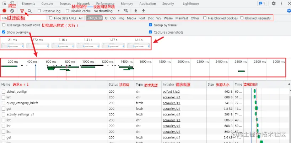Open network conditions wifi icon

pos(126,11)
